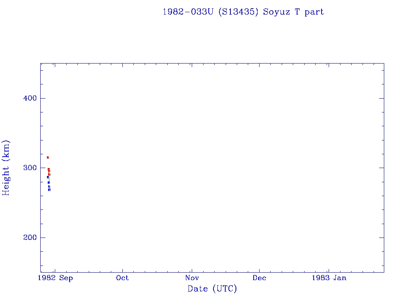Screen dimensions: 404x303
Task: Click the lowest red data point marker
Action: pos(49,174)
